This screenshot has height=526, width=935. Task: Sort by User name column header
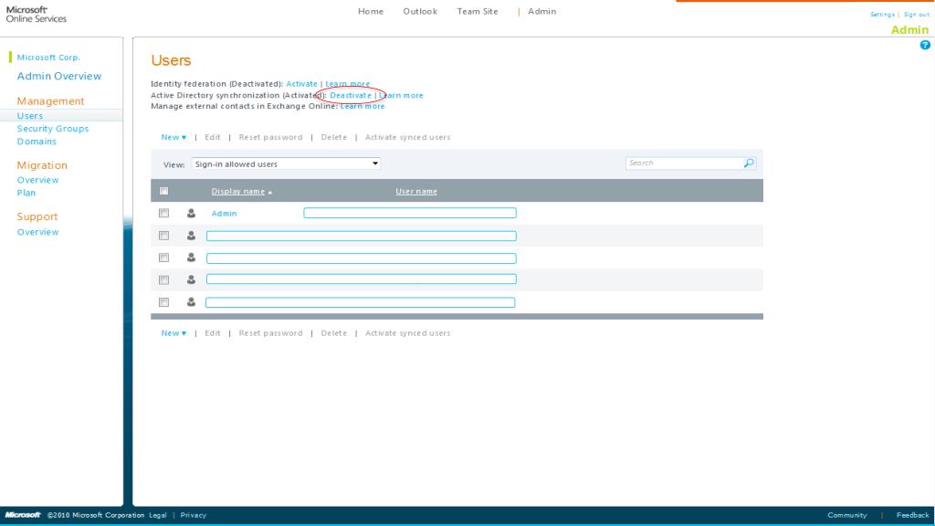[416, 192]
